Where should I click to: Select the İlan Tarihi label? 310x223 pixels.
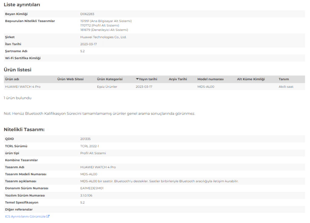click(x=13, y=44)
